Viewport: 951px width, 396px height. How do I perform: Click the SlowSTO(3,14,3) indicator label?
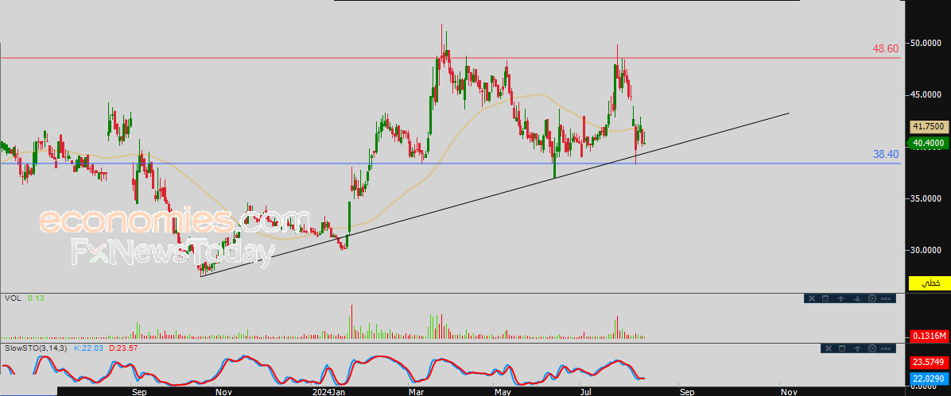37,348
